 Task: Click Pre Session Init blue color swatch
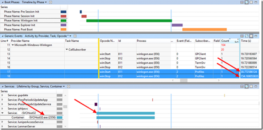tap(63, 12)
